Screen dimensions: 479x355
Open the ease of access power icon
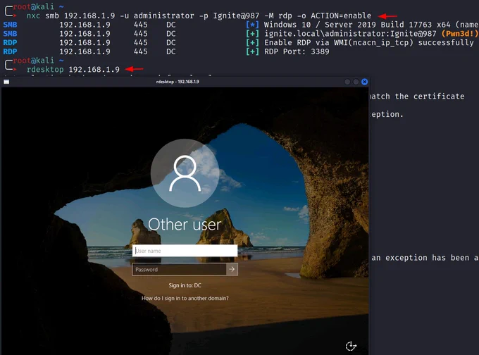[x=351, y=346]
